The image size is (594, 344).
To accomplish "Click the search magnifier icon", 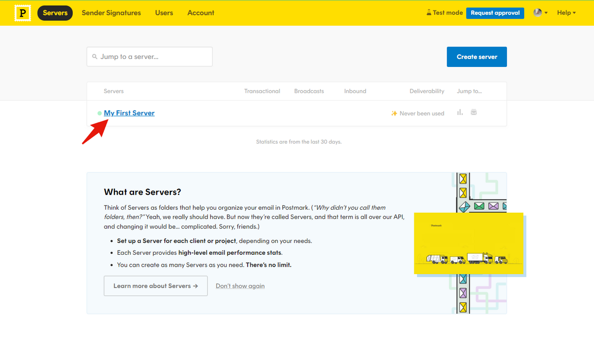I will click(95, 57).
